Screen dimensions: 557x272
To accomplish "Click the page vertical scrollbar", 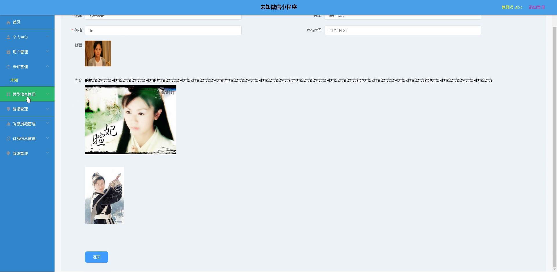I will tap(555, 146).
